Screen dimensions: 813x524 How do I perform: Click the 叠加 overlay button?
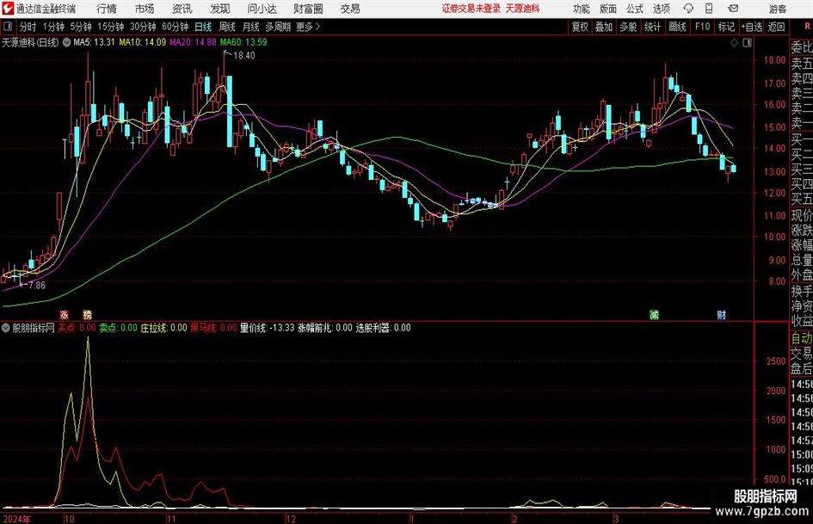[x=604, y=27]
